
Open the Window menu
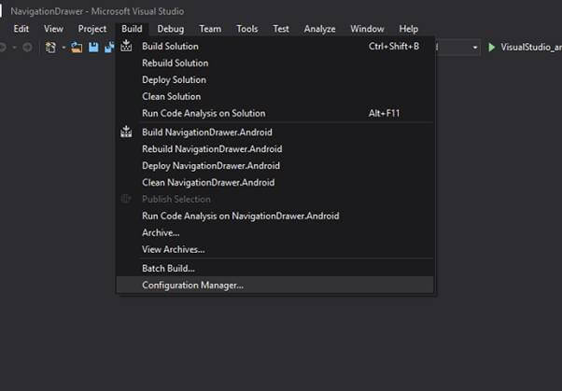(x=367, y=29)
